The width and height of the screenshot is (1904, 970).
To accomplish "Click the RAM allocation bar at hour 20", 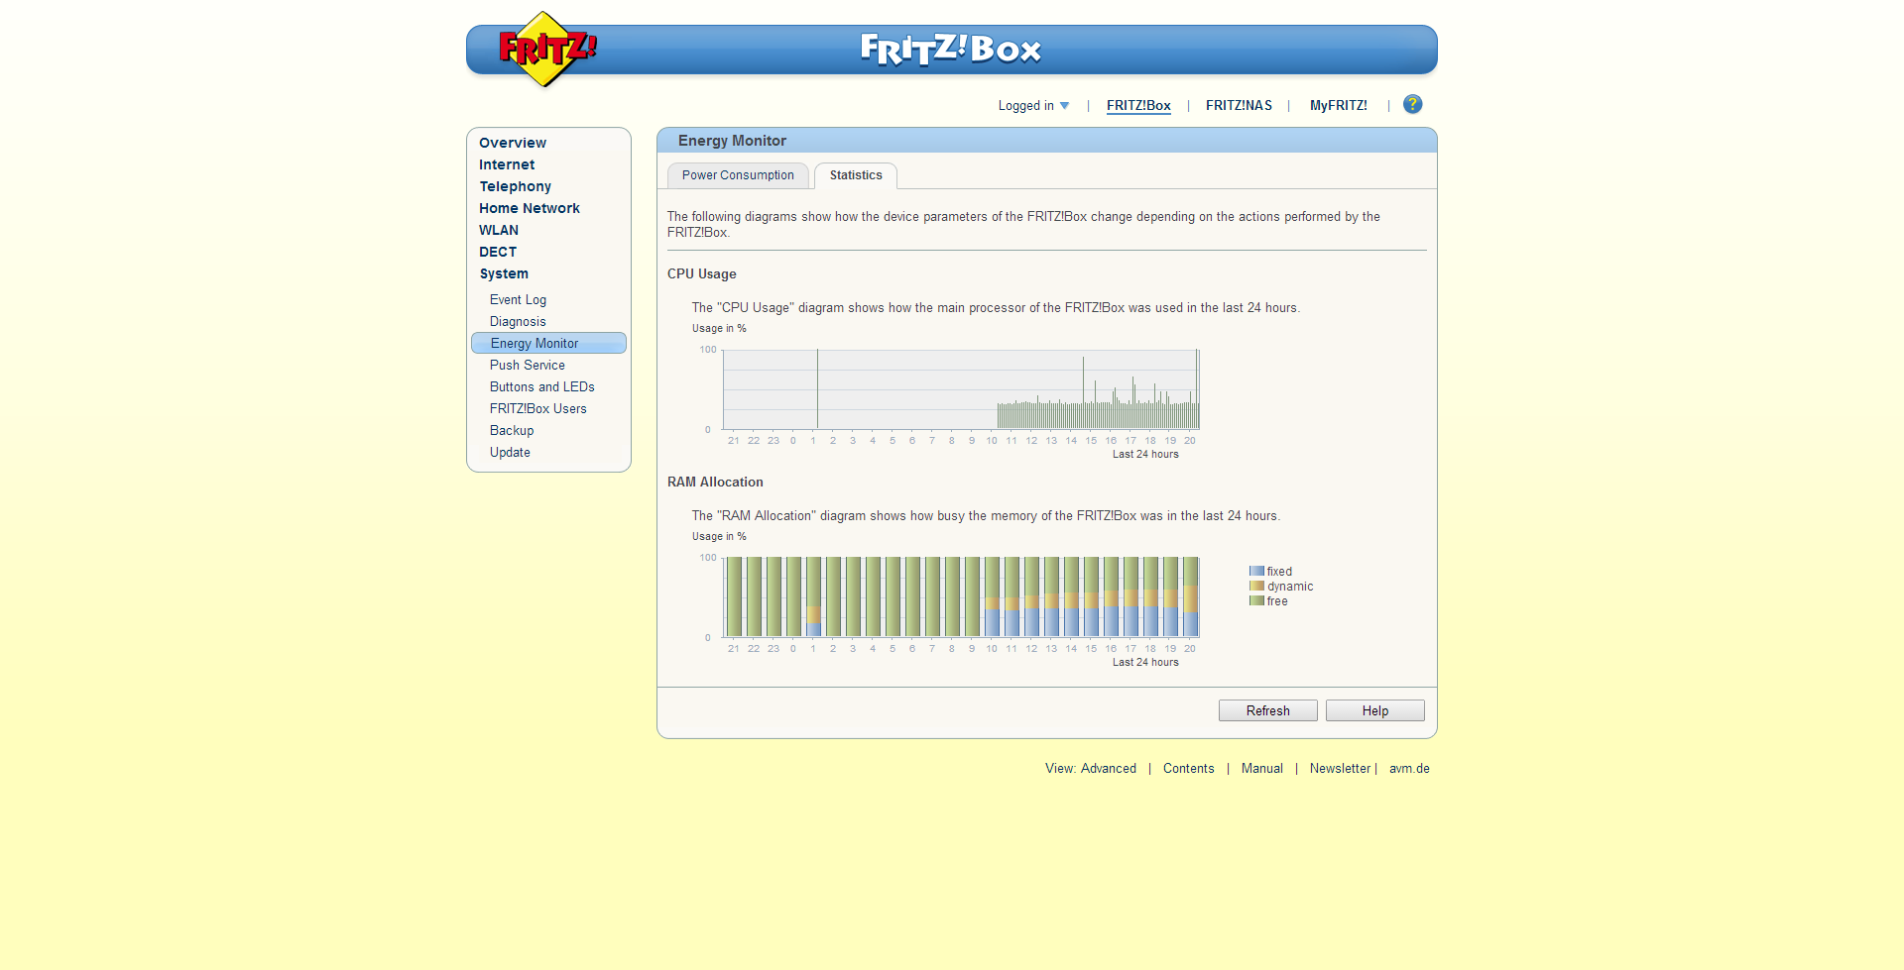I will [x=1191, y=596].
